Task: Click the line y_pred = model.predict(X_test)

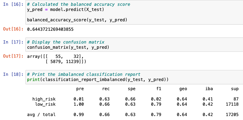Action: point(65,9)
